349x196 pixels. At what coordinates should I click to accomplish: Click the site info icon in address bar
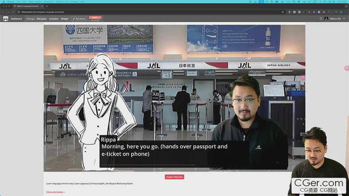tap(19, 12)
